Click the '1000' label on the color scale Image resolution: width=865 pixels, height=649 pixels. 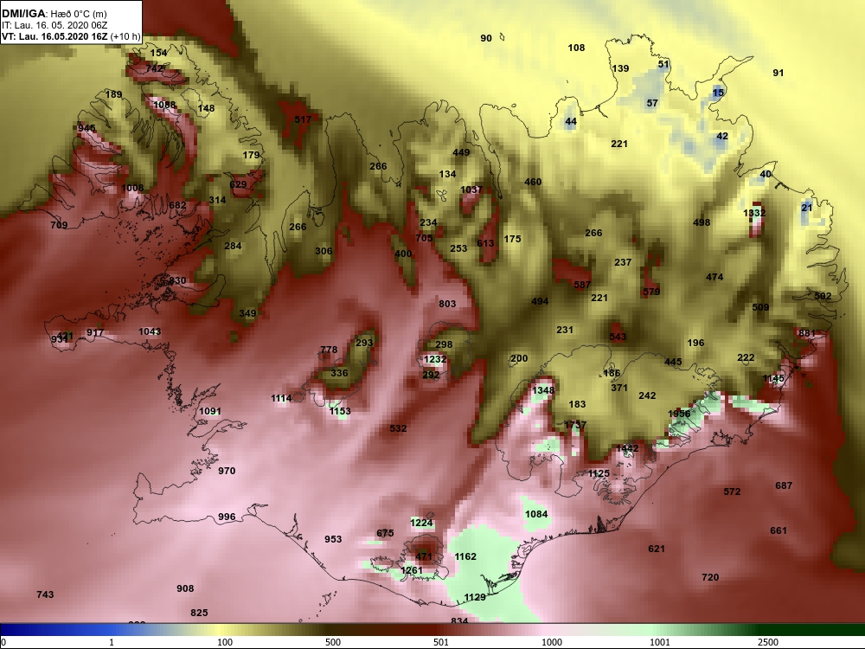pyautogui.click(x=552, y=642)
